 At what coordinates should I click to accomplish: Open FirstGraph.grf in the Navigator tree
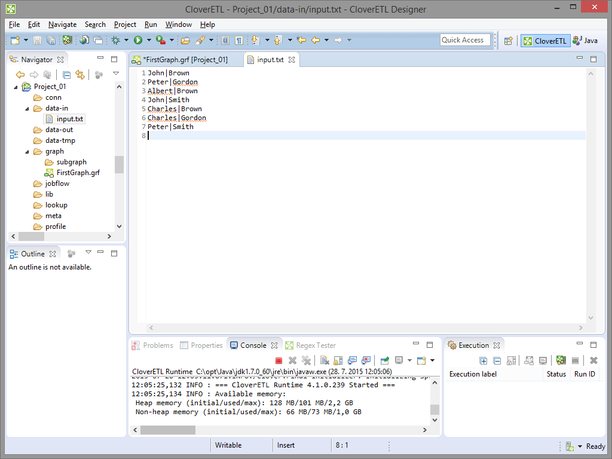point(78,173)
